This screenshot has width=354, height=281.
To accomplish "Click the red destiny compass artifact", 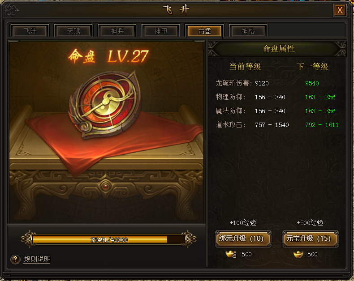I will pyautogui.click(x=105, y=104).
